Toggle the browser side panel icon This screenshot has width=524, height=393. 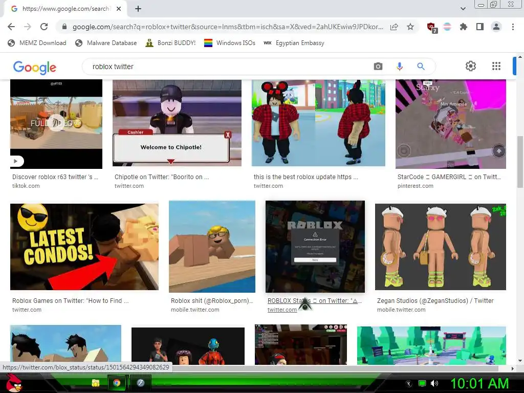(x=479, y=27)
